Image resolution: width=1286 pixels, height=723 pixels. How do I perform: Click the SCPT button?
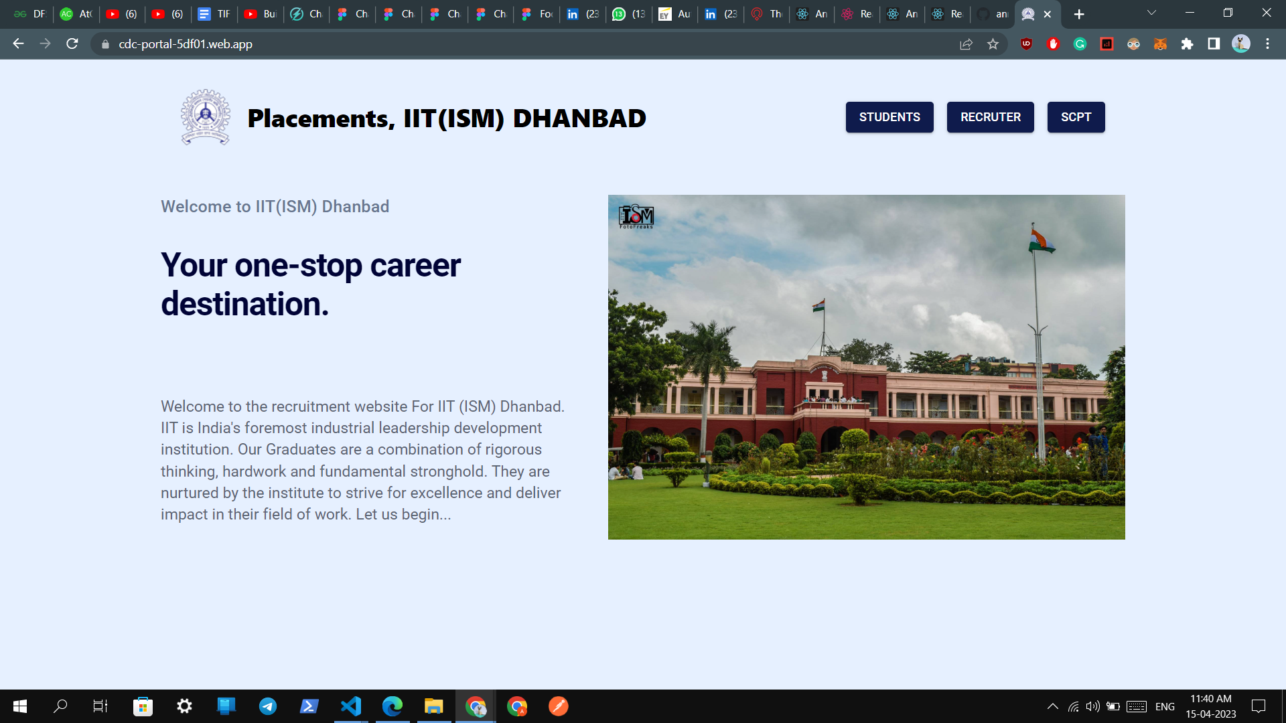[x=1076, y=117]
